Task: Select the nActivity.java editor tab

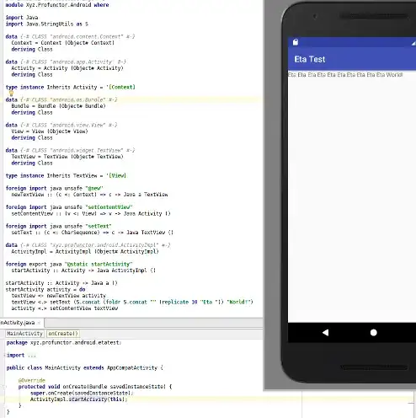Action: tap(19, 323)
